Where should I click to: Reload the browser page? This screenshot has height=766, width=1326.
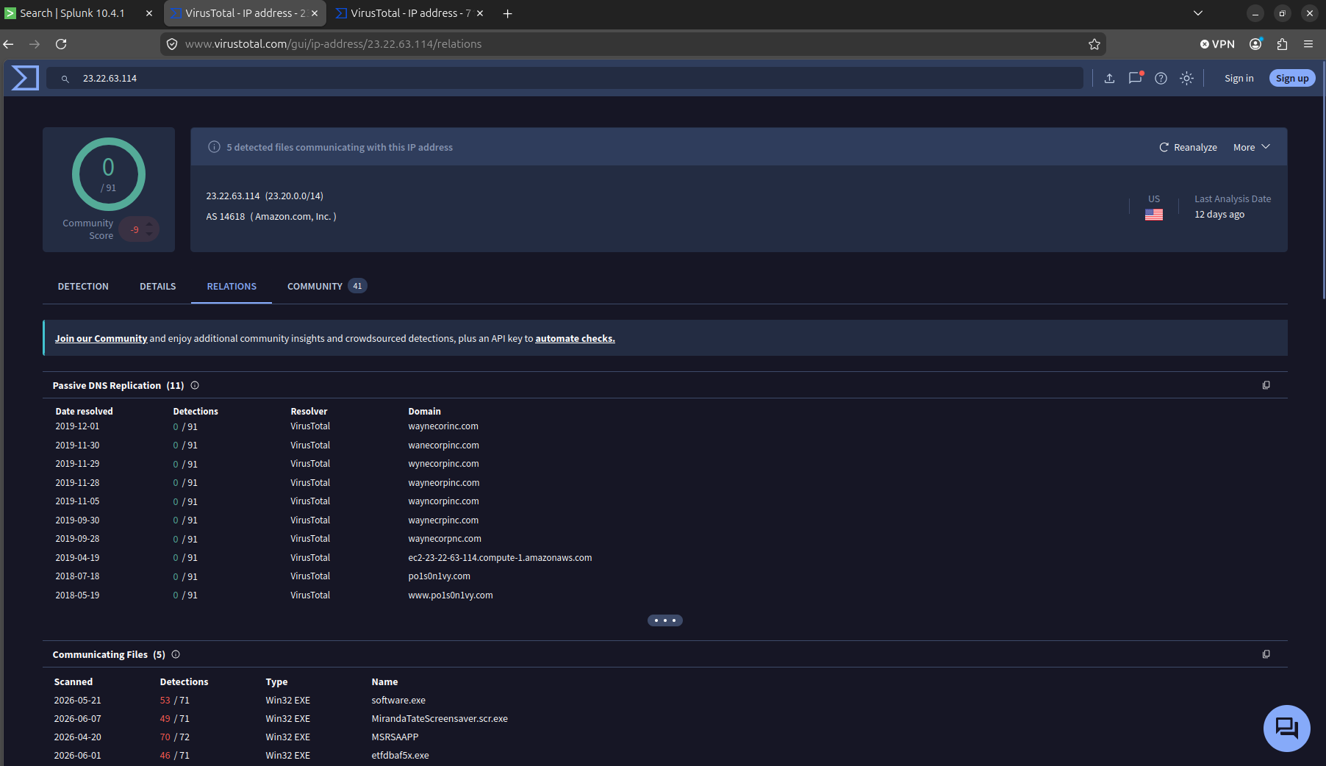(x=61, y=44)
